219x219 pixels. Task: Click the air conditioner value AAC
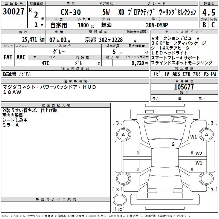pyautogui.click(x=21, y=57)
